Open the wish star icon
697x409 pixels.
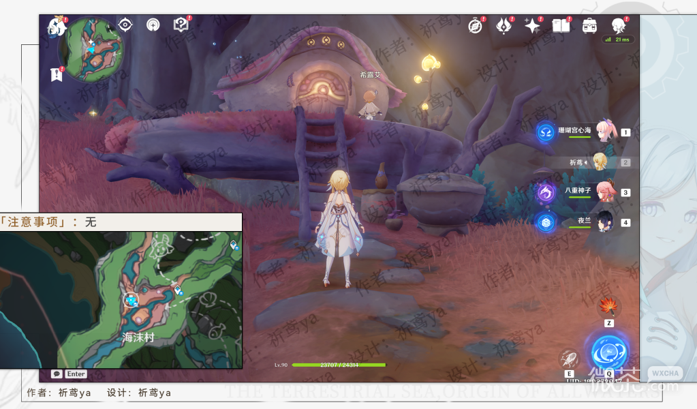tap(532, 26)
